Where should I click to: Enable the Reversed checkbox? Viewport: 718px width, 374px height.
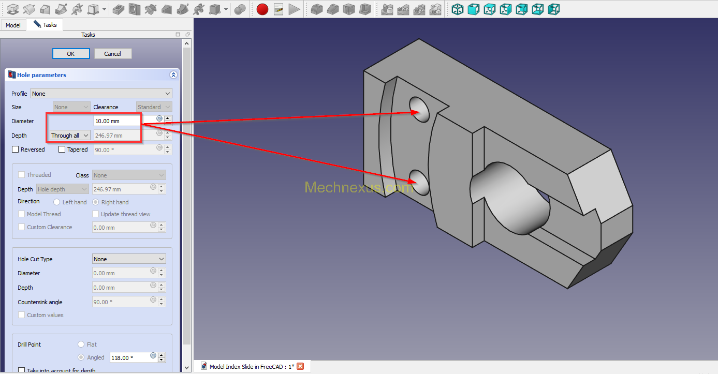tap(16, 149)
